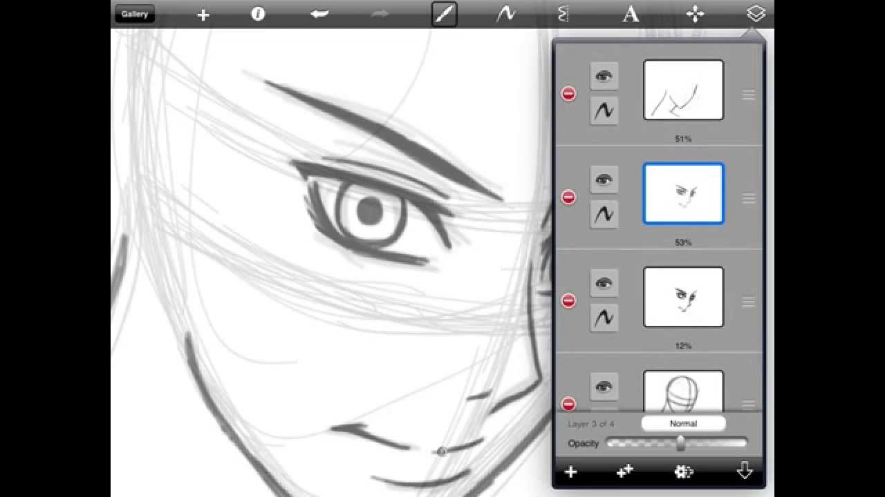The height and width of the screenshot is (497, 885).
Task: Close the layers panel via the stacked-layers icon
Action: (x=756, y=13)
